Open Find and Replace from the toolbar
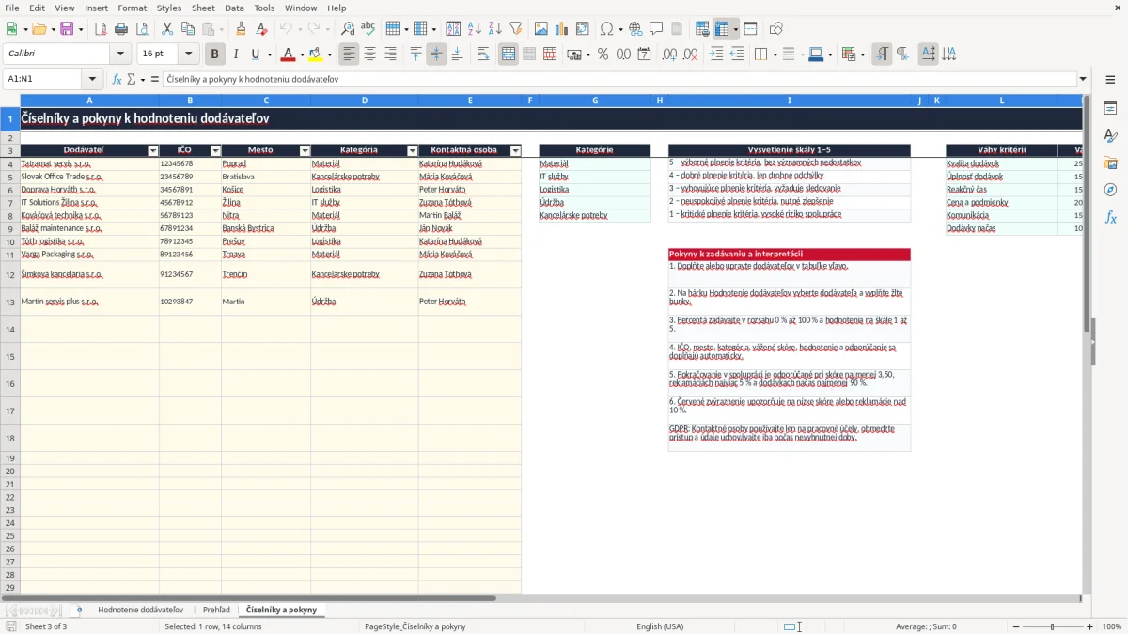This screenshot has height=634, width=1128. (x=348, y=29)
